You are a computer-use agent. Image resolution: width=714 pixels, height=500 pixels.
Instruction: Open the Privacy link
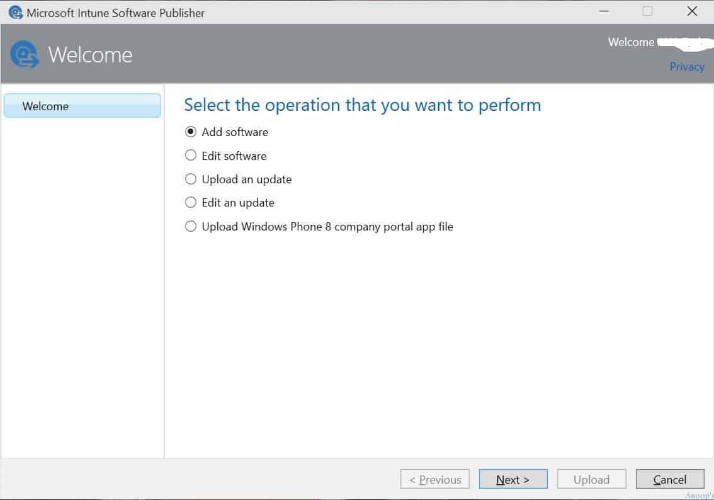pos(687,67)
